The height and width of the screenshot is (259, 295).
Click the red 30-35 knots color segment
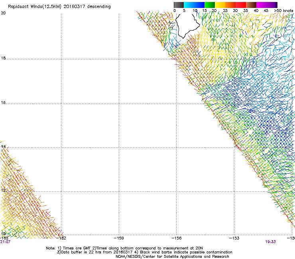[241, 5]
